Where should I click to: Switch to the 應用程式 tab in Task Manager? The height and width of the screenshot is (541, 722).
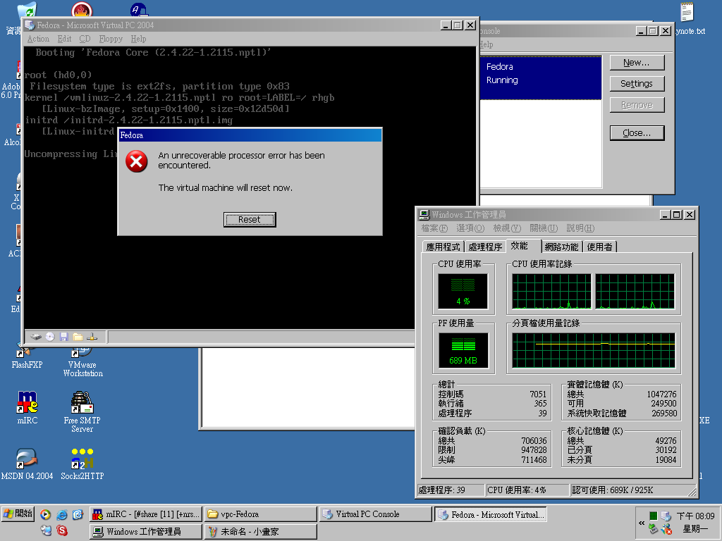[x=443, y=247]
